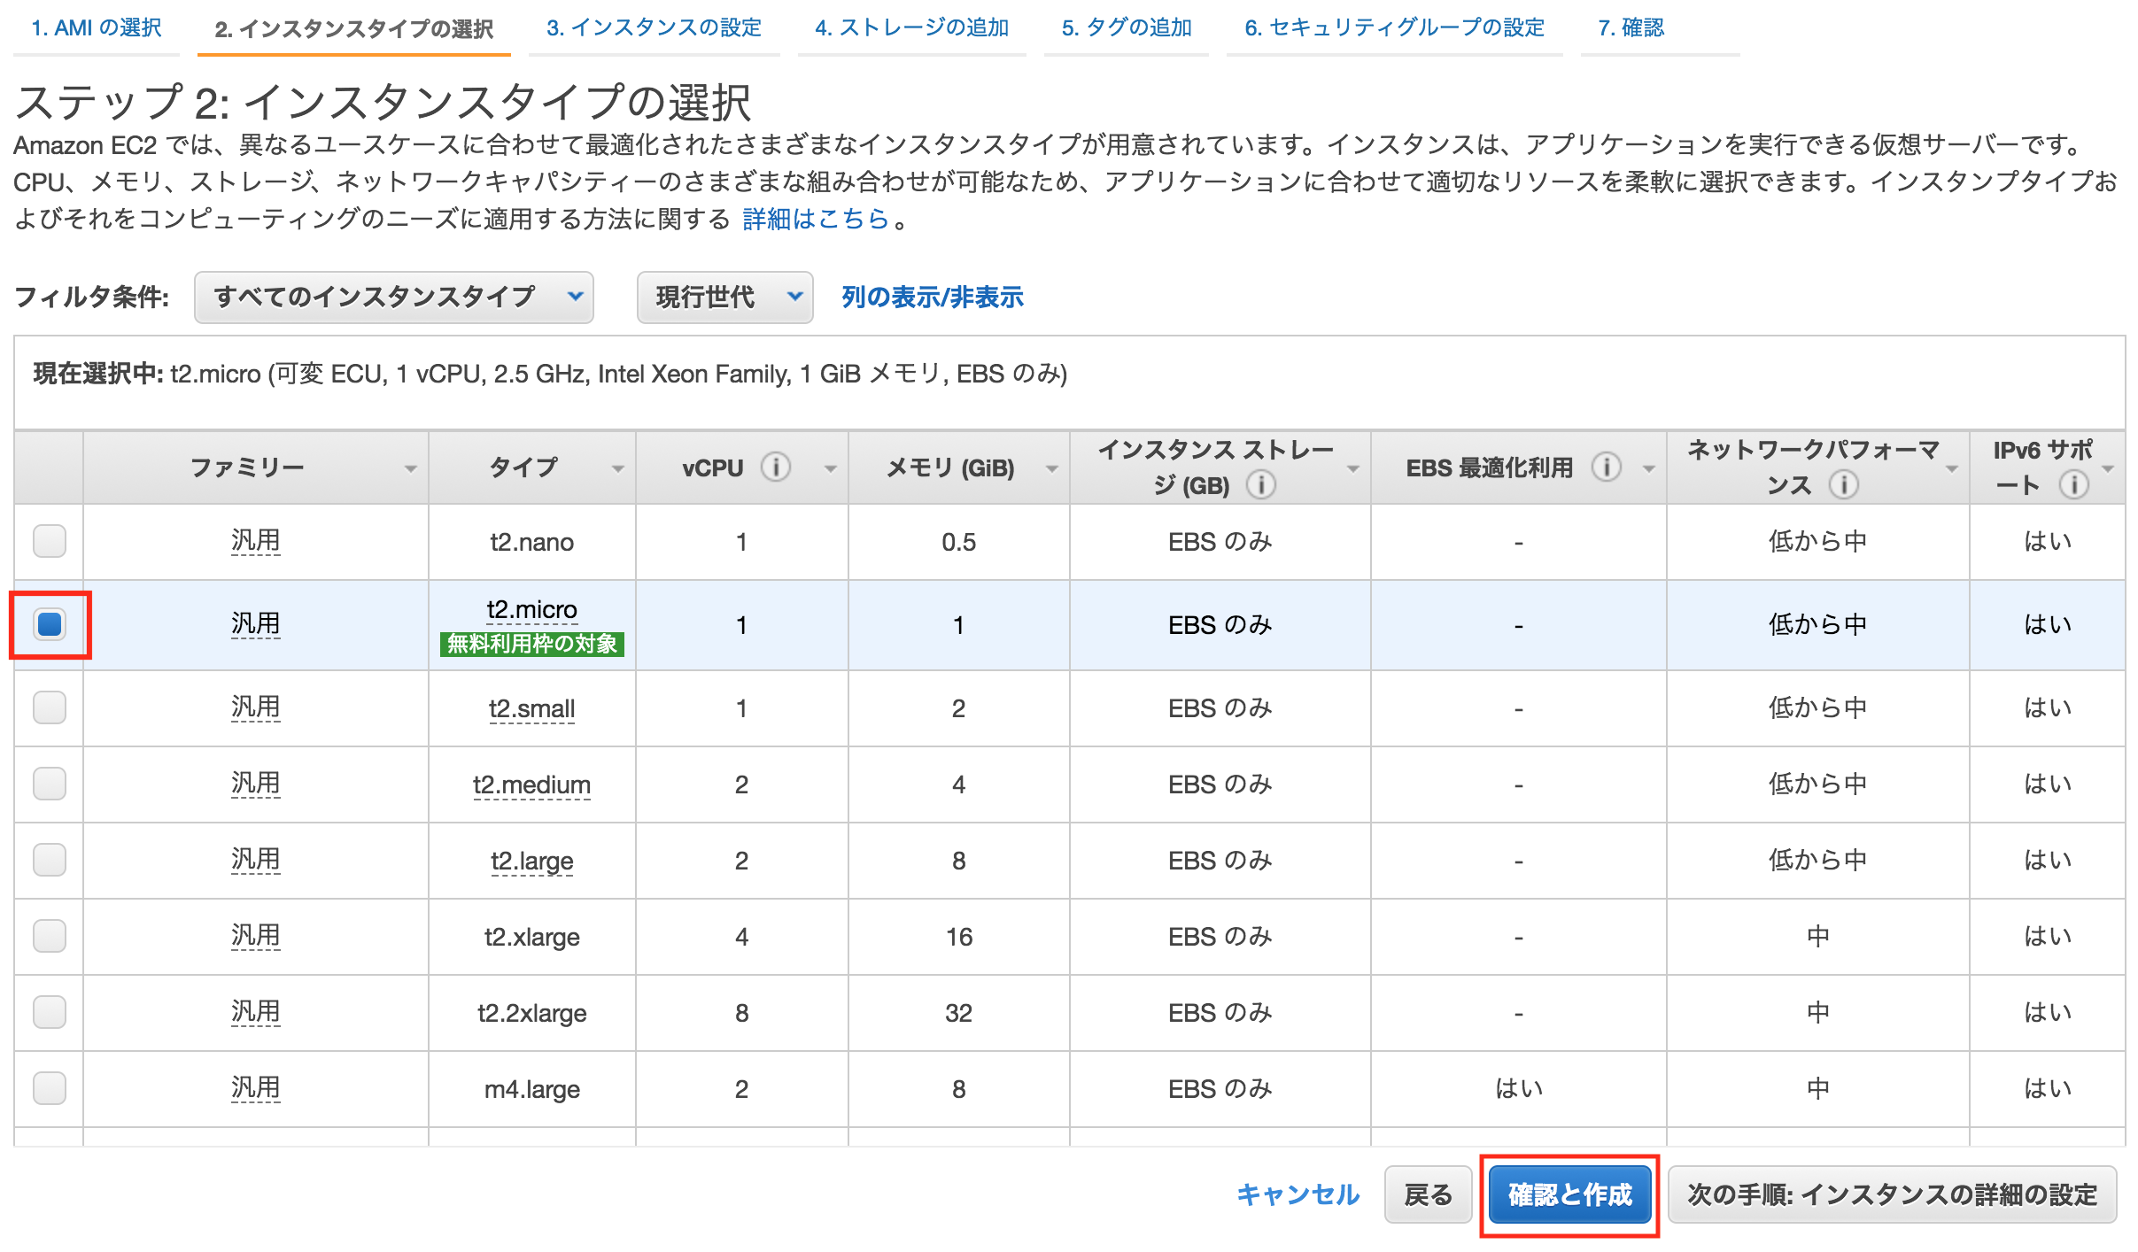Click 汎用 family in the t2.micro row
Screen dimensions: 2138x1252
coord(256,624)
